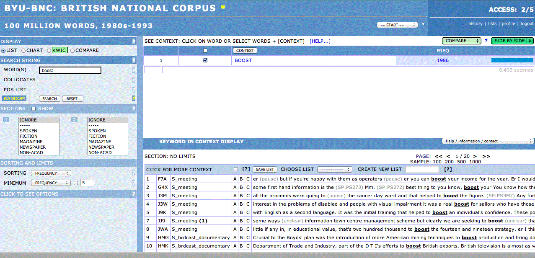Click [?] help next to SAVE LIST
The height and width of the screenshot is (258, 535).
[x=246, y=169]
